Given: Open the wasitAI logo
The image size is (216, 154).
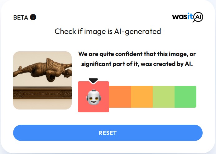Looking at the screenshot, I should pyautogui.click(x=188, y=17).
